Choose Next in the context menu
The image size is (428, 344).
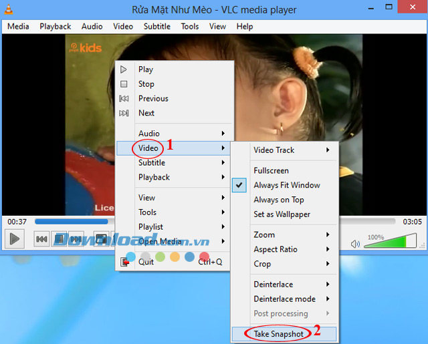173,113
